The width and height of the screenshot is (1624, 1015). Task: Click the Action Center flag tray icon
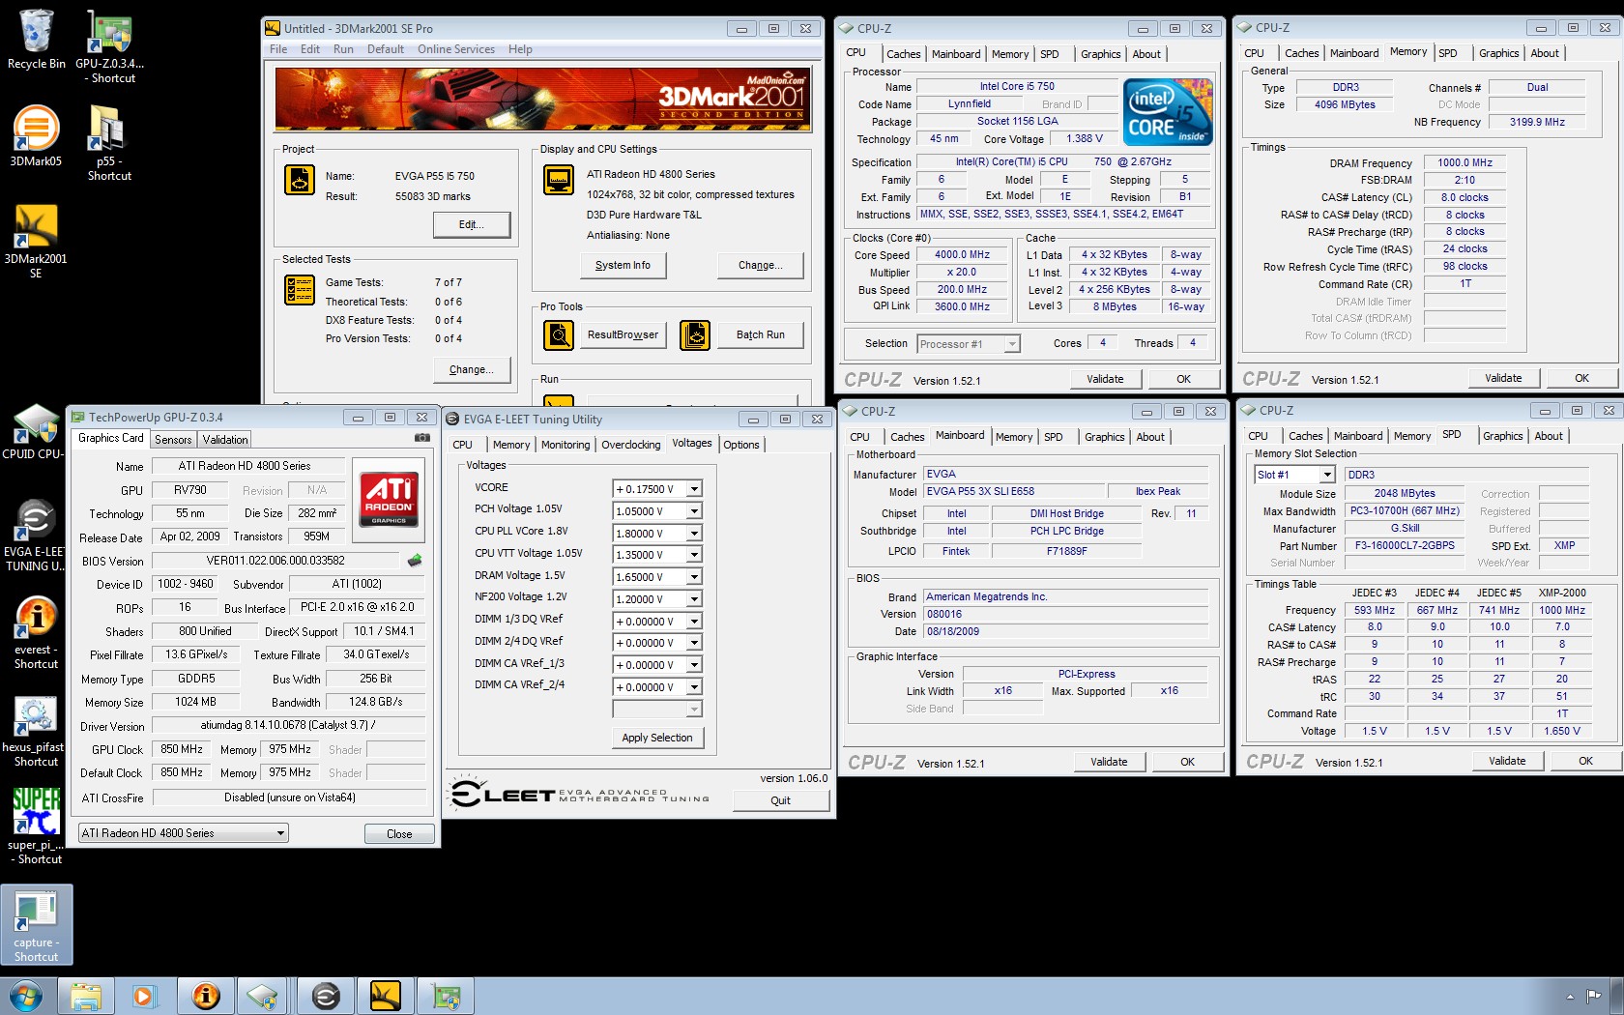tap(1593, 996)
